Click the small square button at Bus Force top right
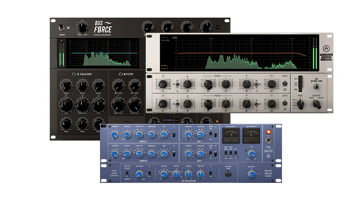This screenshot has width=364, height=204. tap(218, 27)
